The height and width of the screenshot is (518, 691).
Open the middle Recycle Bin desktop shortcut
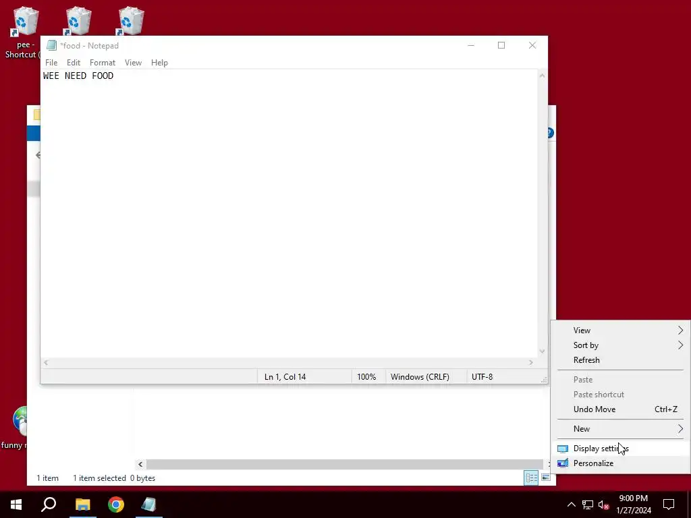[x=78, y=21]
